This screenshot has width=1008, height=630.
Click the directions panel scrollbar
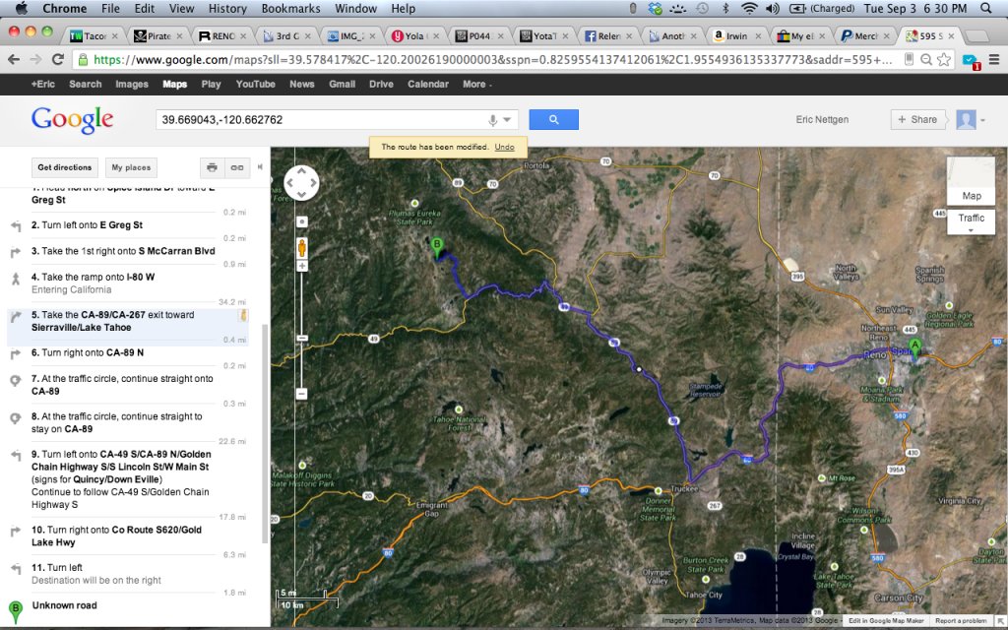click(x=264, y=433)
